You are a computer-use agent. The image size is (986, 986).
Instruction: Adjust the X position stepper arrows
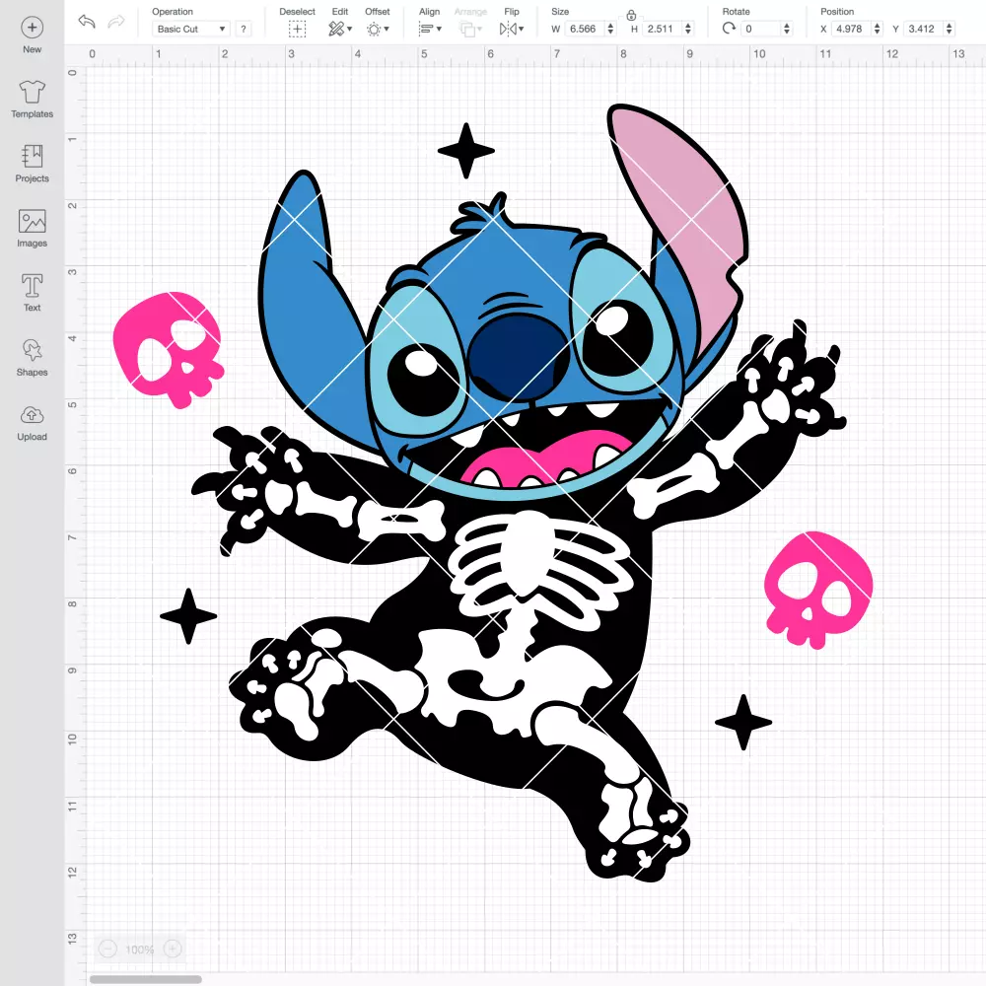point(878,29)
